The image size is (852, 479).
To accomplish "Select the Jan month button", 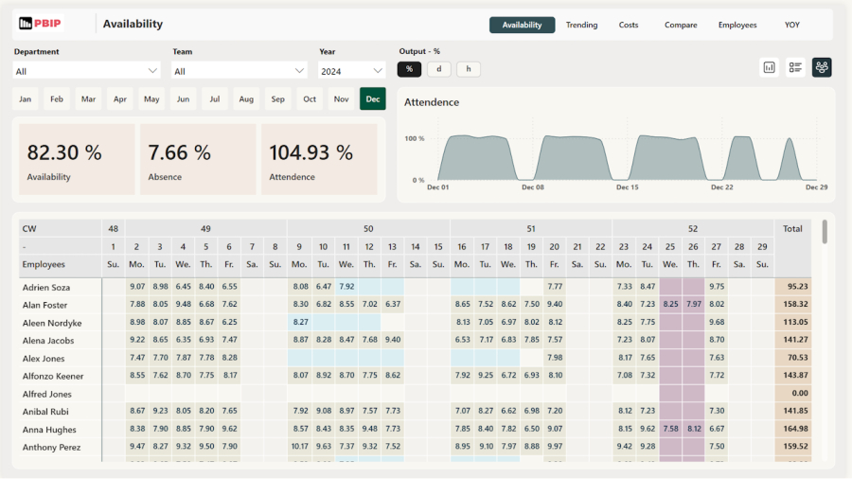I will click(x=26, y=99).
